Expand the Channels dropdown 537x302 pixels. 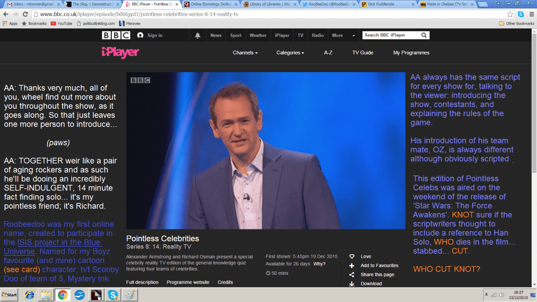[245, 53]
